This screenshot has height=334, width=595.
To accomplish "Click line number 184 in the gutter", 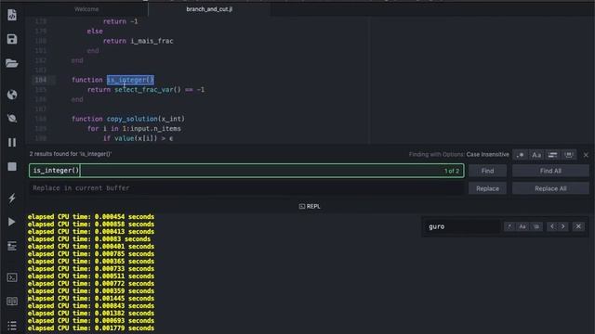I will [41, 80].
